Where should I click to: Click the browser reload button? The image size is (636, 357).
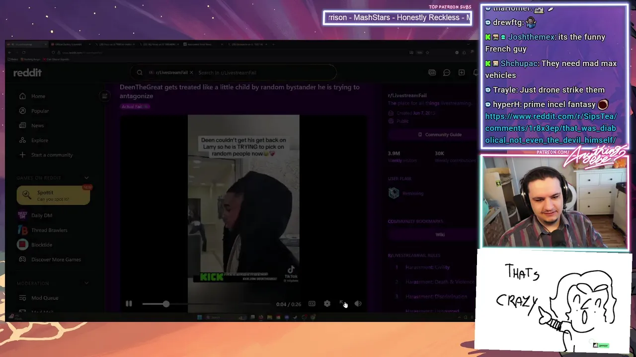click(23, 53)
